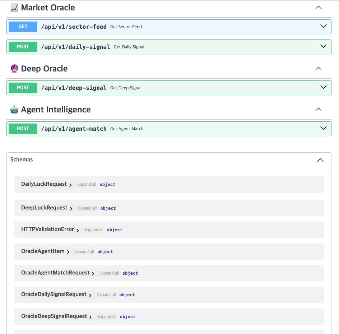This screenshot has height=334, width=339.
Task: Click Expand all for DeepLuckRequest
Action: 87,208
